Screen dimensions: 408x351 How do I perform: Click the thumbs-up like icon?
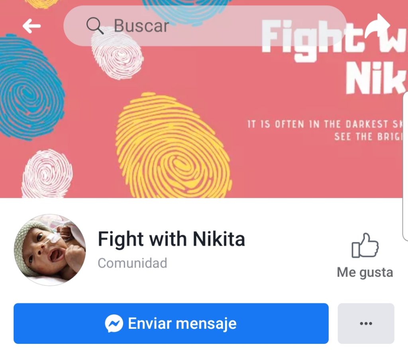pos(365,245)
